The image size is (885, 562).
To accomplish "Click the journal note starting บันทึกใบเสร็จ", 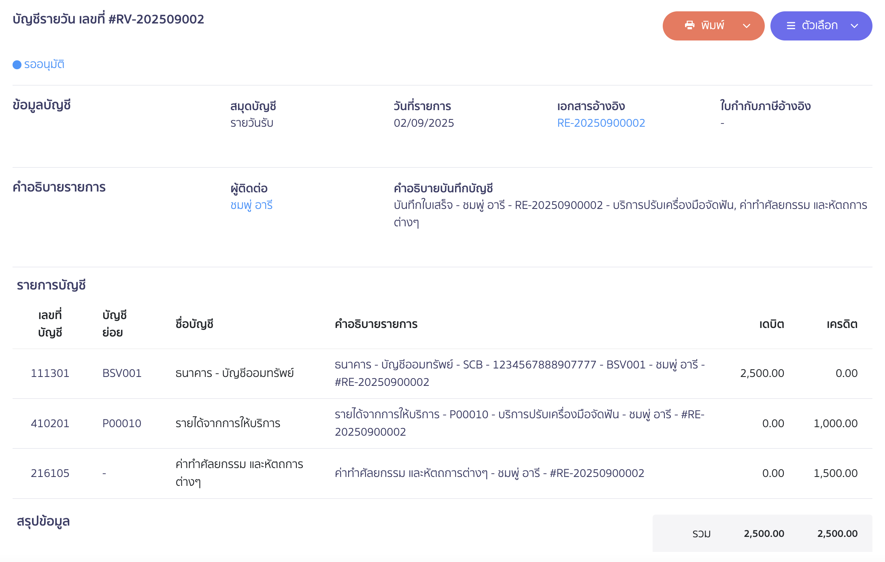I will [630, 213].
